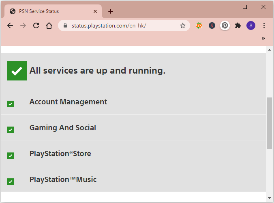Image resolution: width=274 pixels, height=203 pixels.
Task: Select the PSN Service Status tab
Action: pyautogui.click(x=53, y=11)
